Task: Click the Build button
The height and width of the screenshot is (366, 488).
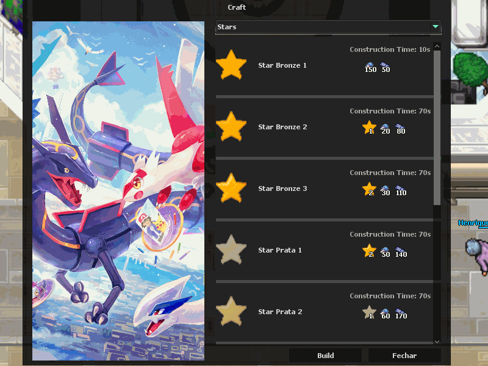Action: coord(325,356)
